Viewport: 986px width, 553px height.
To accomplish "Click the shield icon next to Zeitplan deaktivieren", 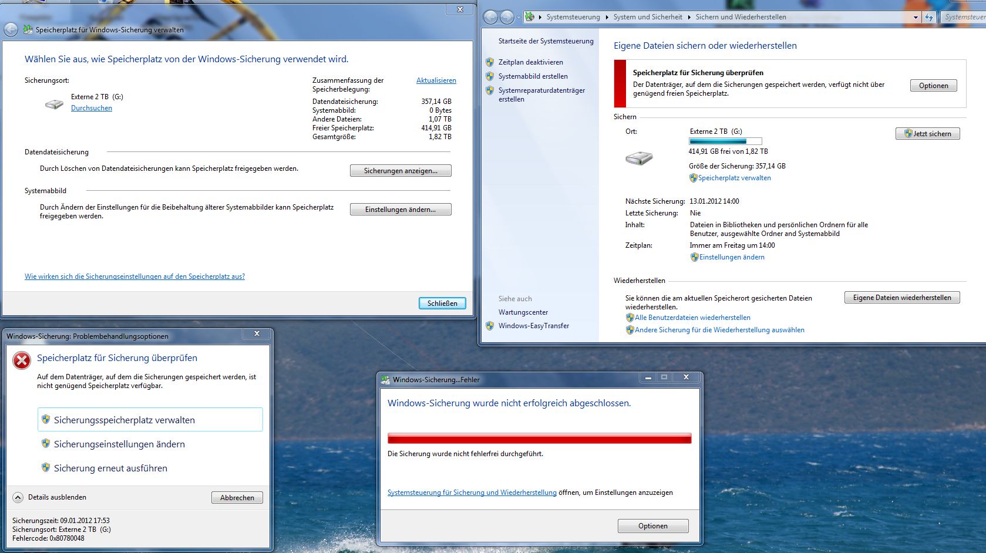I will tap(490, 62).
